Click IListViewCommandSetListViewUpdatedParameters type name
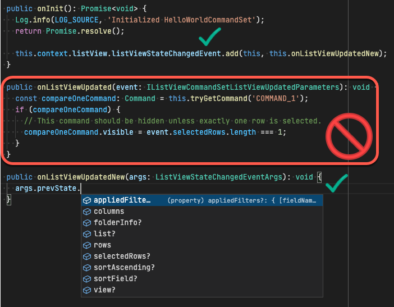The height and width of the screenshot is (307, 394). pyautogui.click(x=243, y=87)
